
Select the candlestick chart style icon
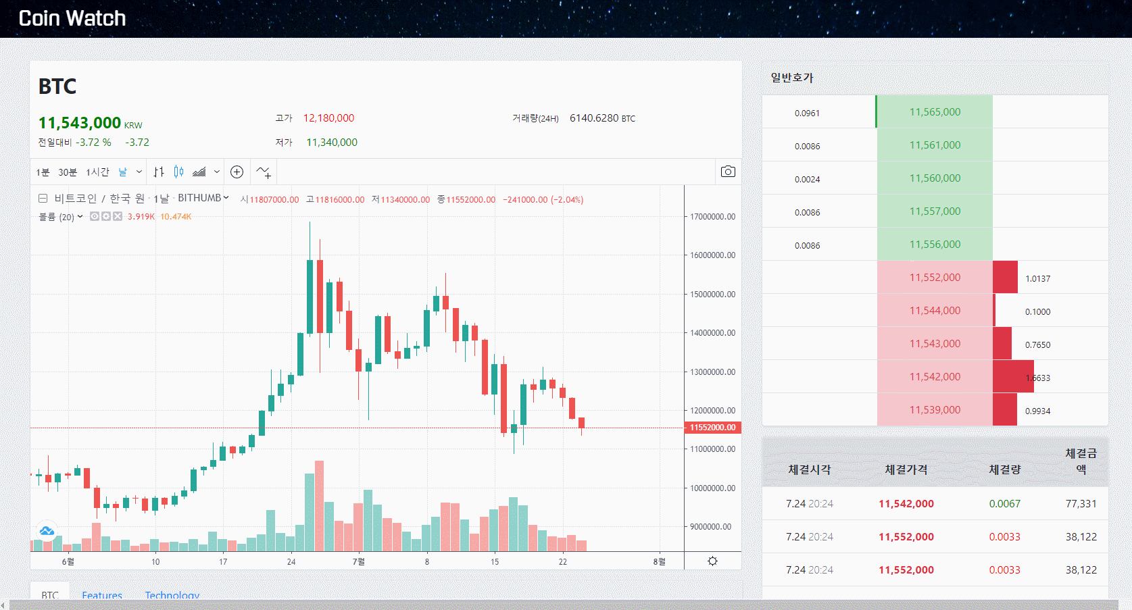(x=178, y=172)
